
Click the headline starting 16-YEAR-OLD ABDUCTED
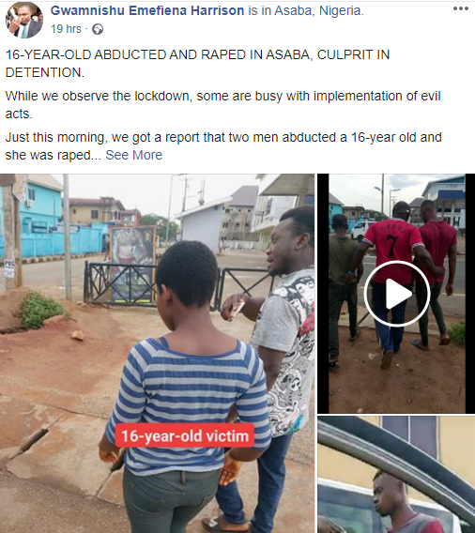pos(197,64)
